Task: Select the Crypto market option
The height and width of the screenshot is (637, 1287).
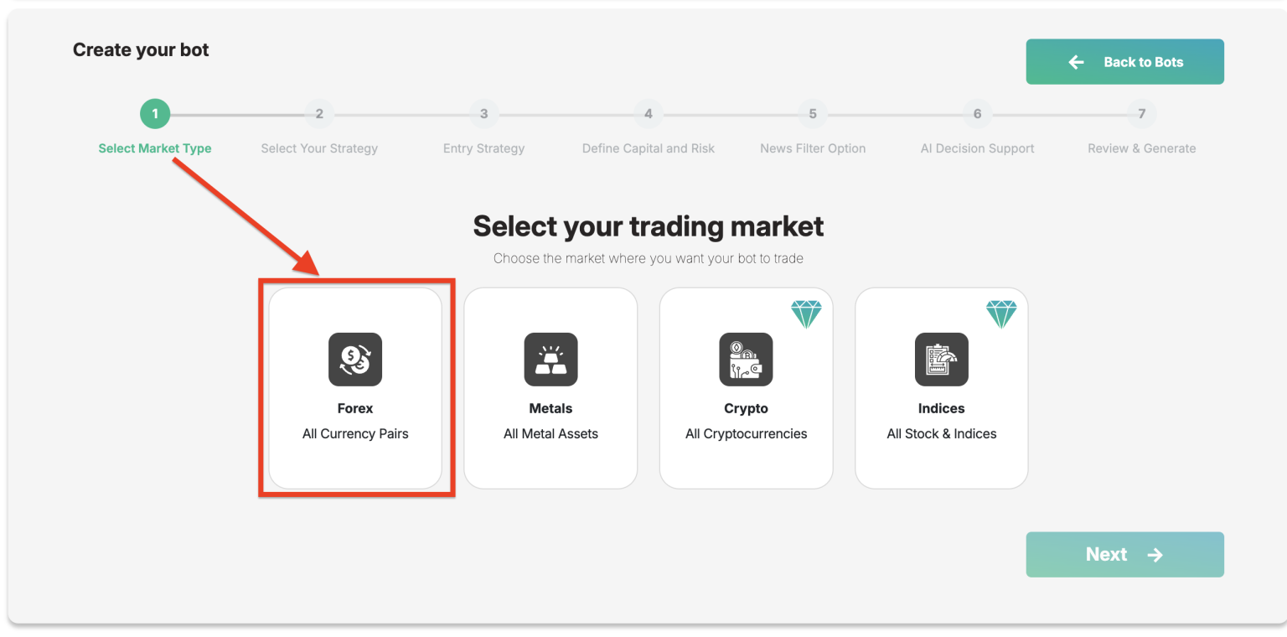Action: pyautogui.click(x=746, y=387)
